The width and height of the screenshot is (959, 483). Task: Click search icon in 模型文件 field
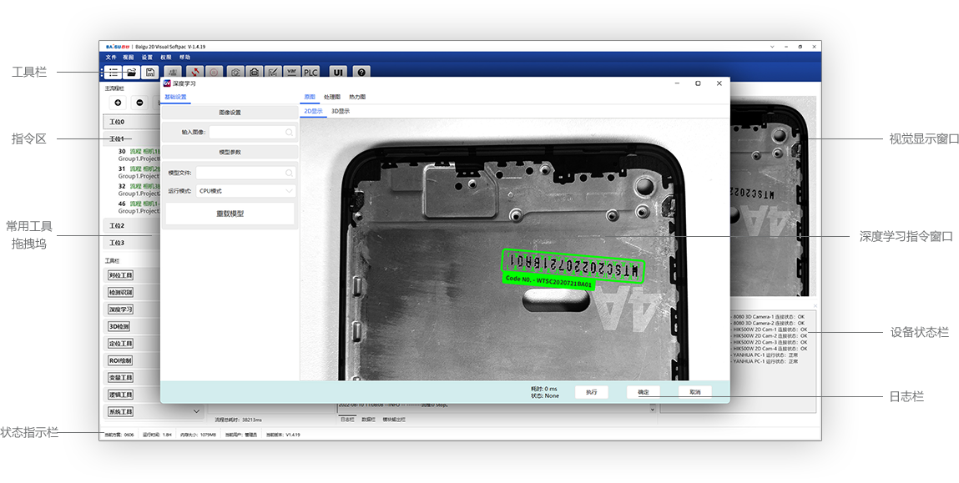[289, 173]
